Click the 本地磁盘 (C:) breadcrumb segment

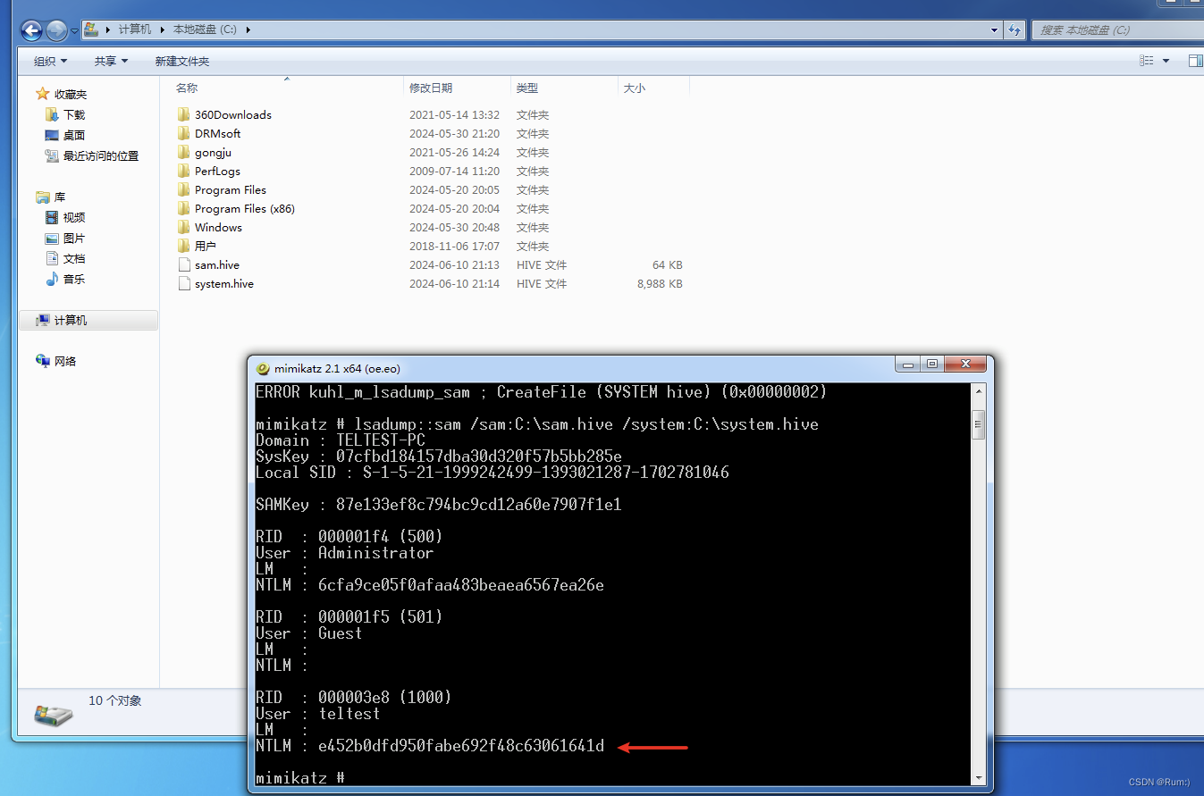pos(205,29)
